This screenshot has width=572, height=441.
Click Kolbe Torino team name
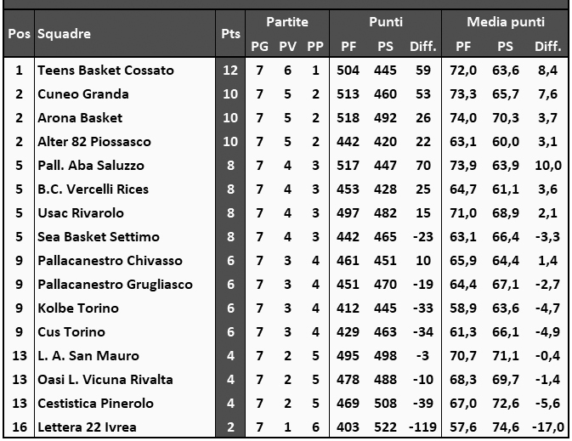78,308
